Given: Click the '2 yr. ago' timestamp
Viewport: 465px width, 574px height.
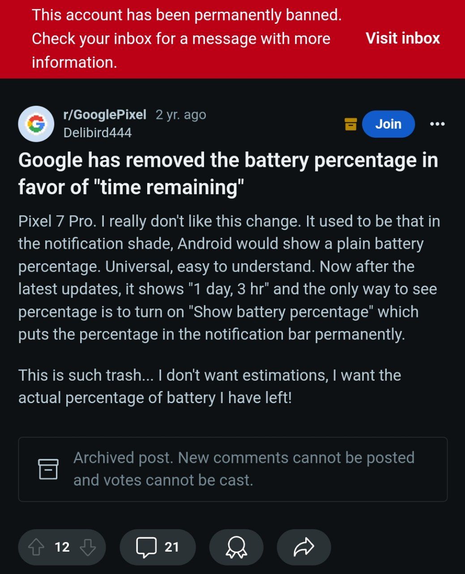Looking at the screenshot, I should [x=181, y=115].
